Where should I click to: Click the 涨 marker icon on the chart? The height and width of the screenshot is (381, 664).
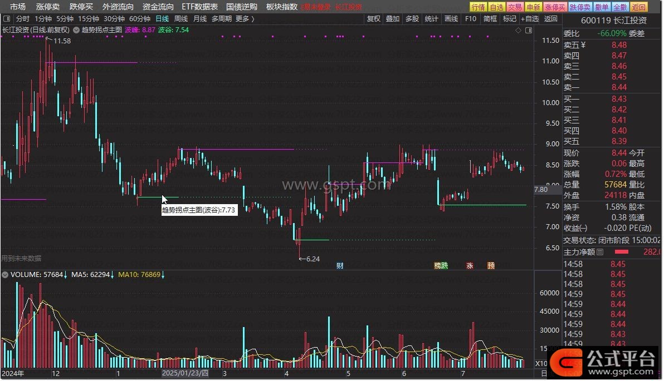pyautogui.click(x=470, y=265)
